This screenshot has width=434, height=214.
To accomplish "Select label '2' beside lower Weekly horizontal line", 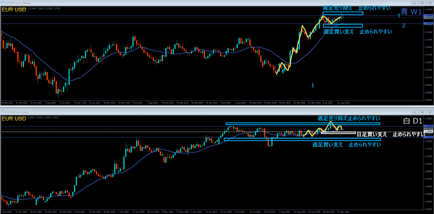I will [403, 25].
